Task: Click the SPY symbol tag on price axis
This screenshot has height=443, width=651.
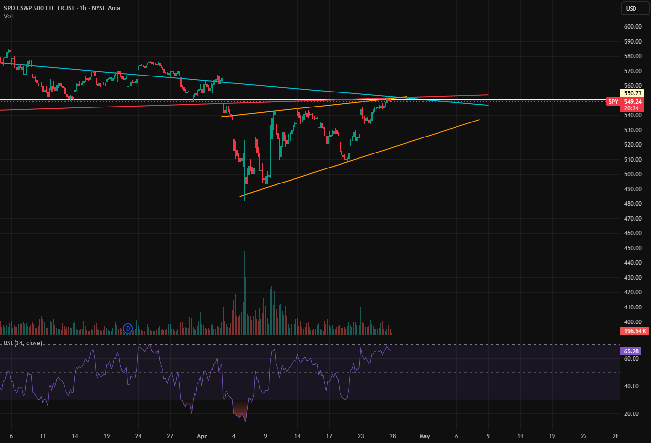Action: (x=613, y=102)
